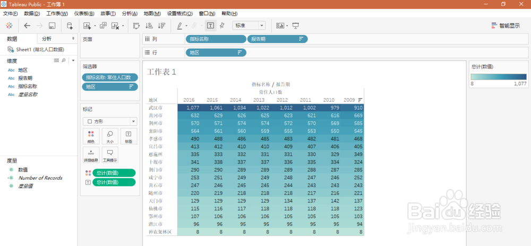This screenshot has width=531, height=246.
Task: Click the 工作表 1 sheet title
Action: [161, 72]
